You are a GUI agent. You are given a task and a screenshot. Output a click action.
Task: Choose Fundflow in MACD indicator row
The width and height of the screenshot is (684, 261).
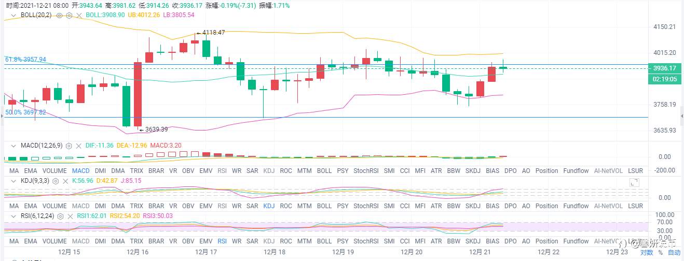576,171
